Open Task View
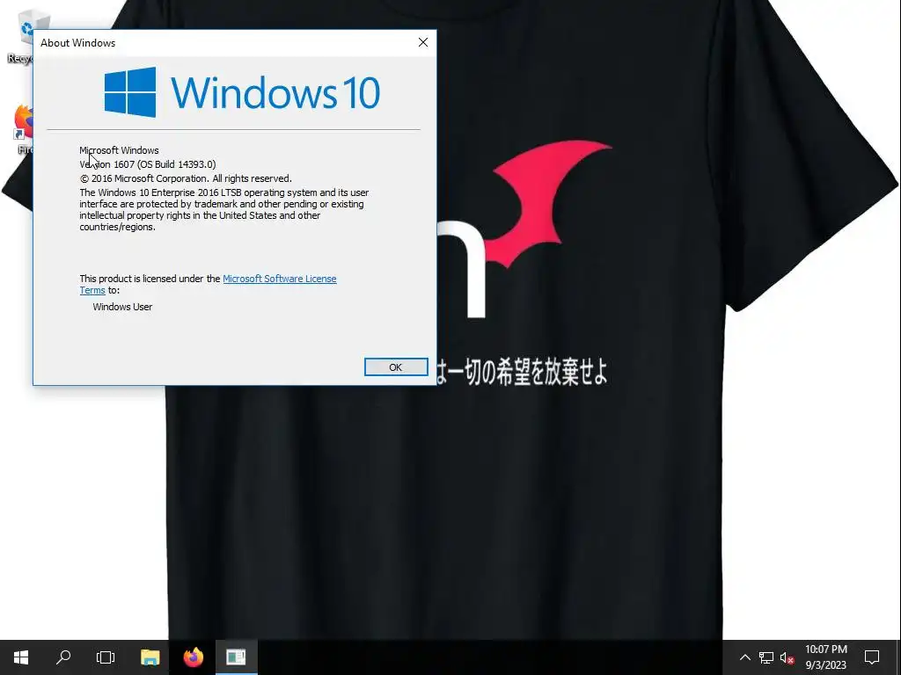This screenshot has width=901, height=675. [106, 657]
